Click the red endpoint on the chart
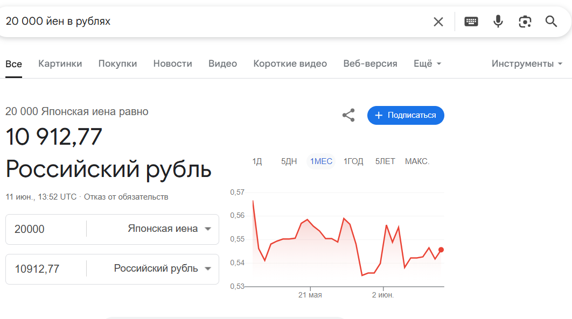The width and height of the screenshot is (572, 319). tap(441, 250)
